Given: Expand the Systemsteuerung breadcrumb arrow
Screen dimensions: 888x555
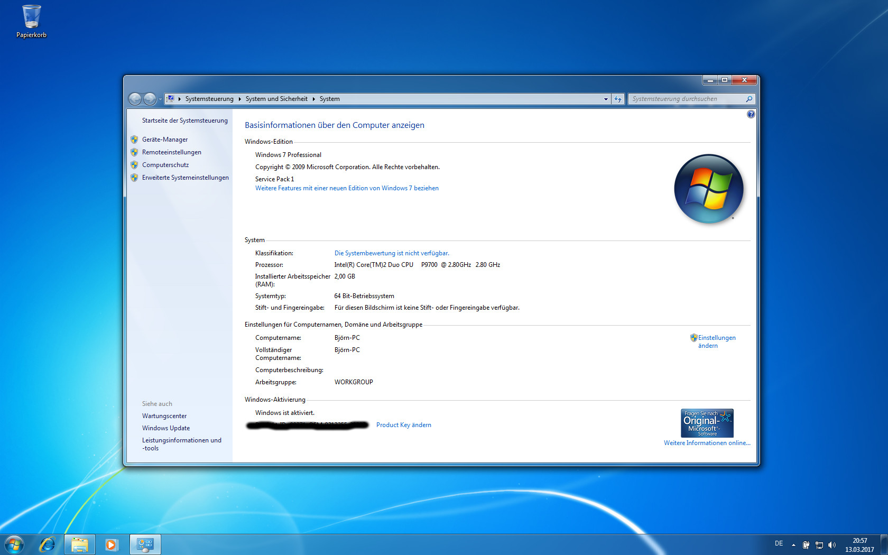Looking at the screenshot, I should [239, 99].
